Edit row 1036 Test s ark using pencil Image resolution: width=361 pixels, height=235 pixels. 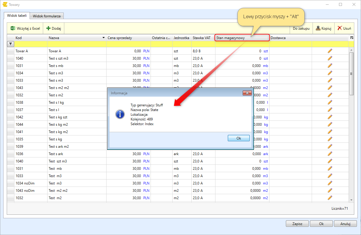[330, 154]
